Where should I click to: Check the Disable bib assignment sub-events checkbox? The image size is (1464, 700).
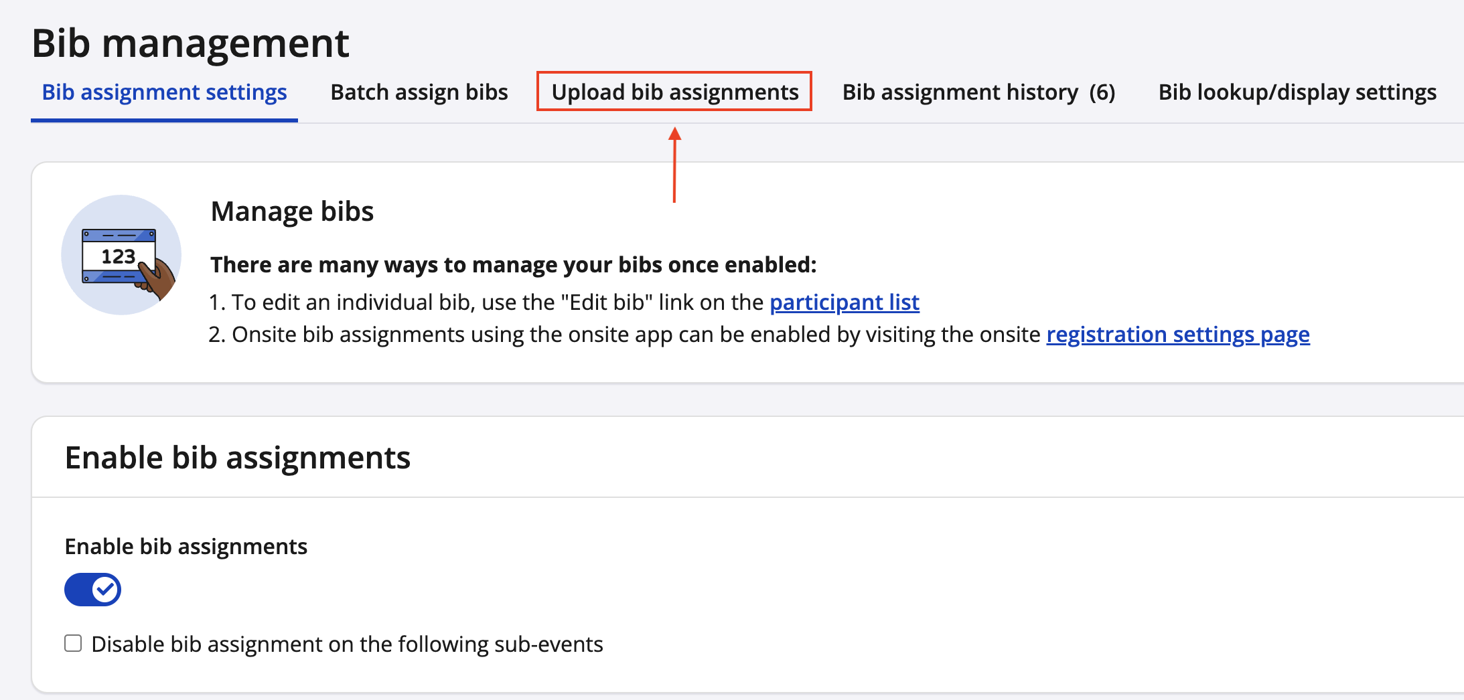click(73, 643)
